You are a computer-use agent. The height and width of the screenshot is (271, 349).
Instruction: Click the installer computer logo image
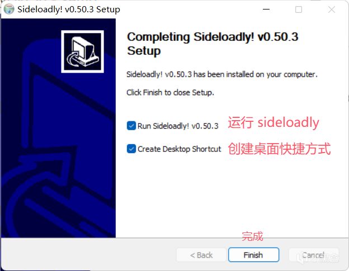coord(82,51)
